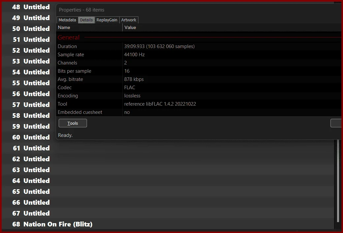
Task: Open the Artwork tab
Action: [x=129, y=20]
